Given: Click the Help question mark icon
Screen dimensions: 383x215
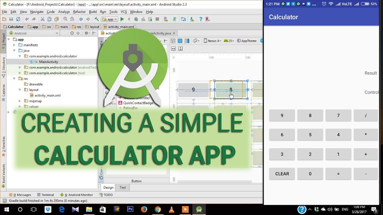Looking at the screenshot, I should [x=201, y=19].
